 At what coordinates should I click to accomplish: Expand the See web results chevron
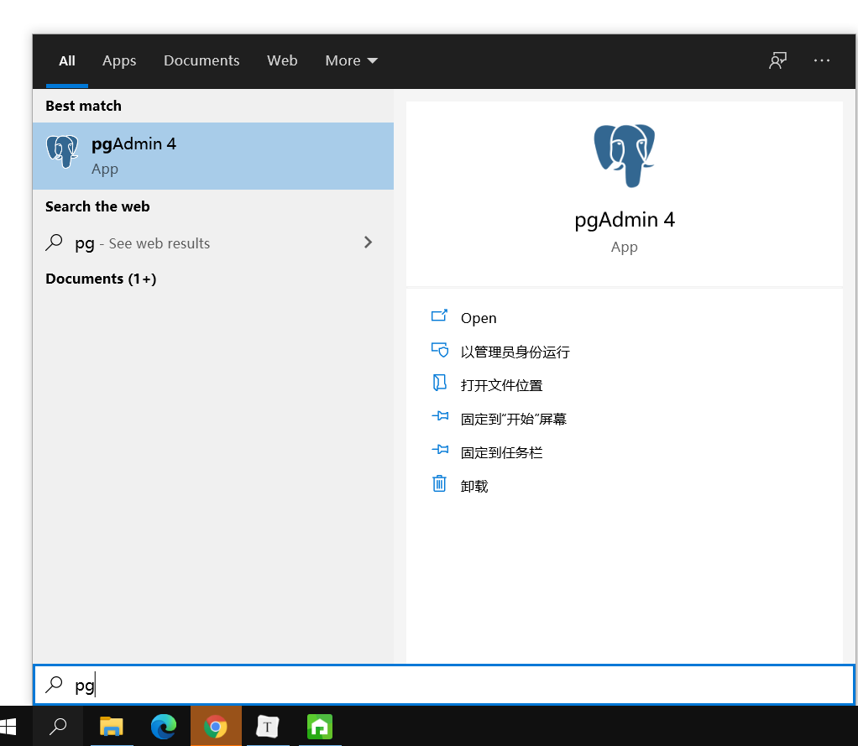coord(368,243)
